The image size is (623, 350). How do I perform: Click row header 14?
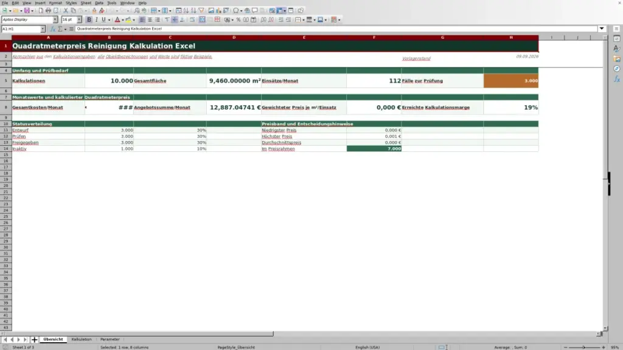pos(5,149)
